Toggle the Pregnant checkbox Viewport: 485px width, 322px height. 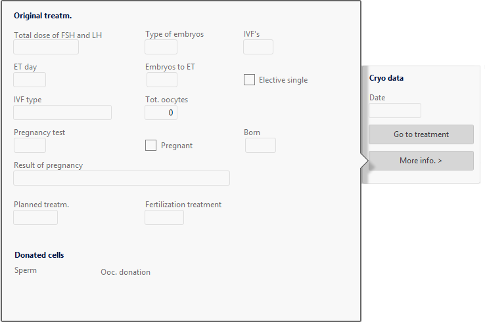[150, 145]
